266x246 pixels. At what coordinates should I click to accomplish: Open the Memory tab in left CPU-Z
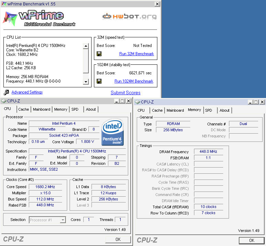(61, 109)
